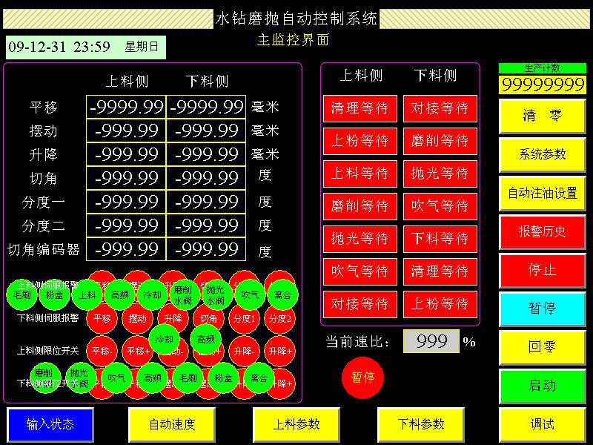Open the 自动速度 page
This screenshot has width=593, height=445.
[172, 424]
